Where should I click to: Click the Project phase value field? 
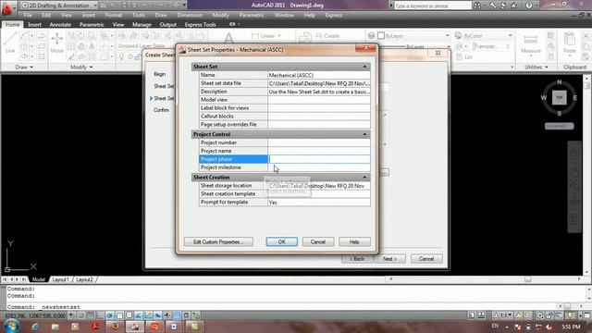pos(319,159)
